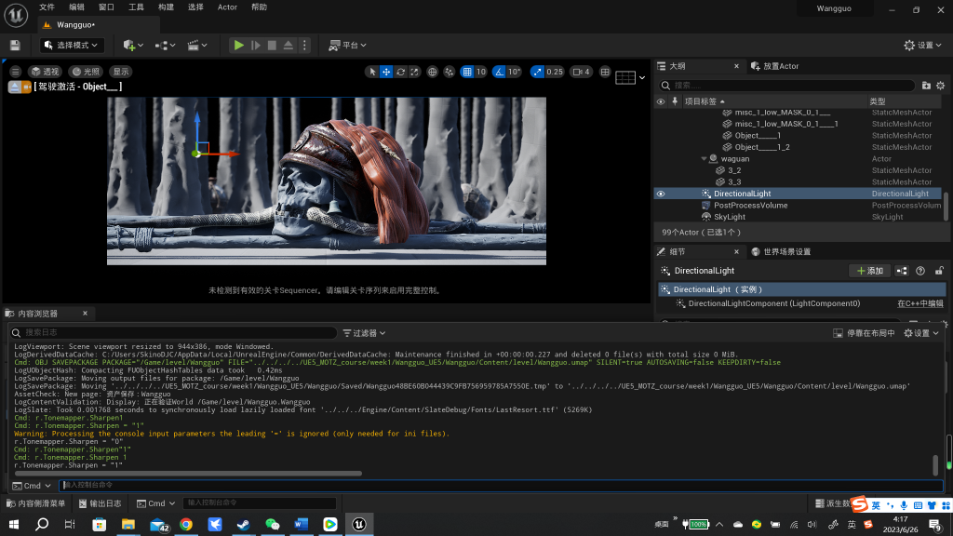The width and height of the screenshot is (953, 536).
Task: Click the advance single frame button
Action: pyautogui.click(x=255, y=45)
